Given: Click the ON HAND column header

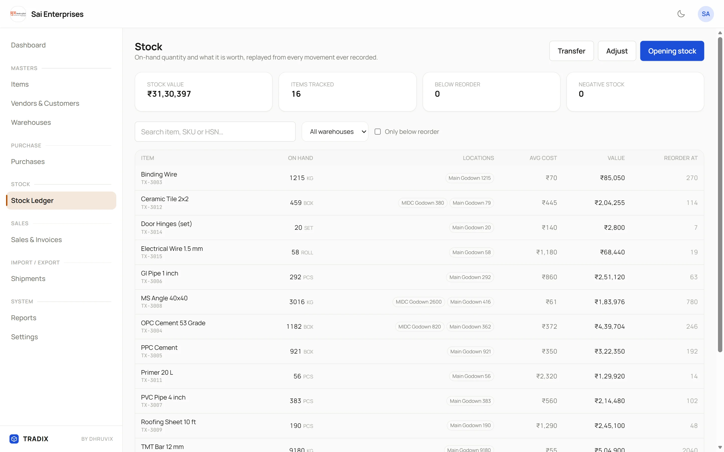Looking at the screenshot, I should (300, 158).
